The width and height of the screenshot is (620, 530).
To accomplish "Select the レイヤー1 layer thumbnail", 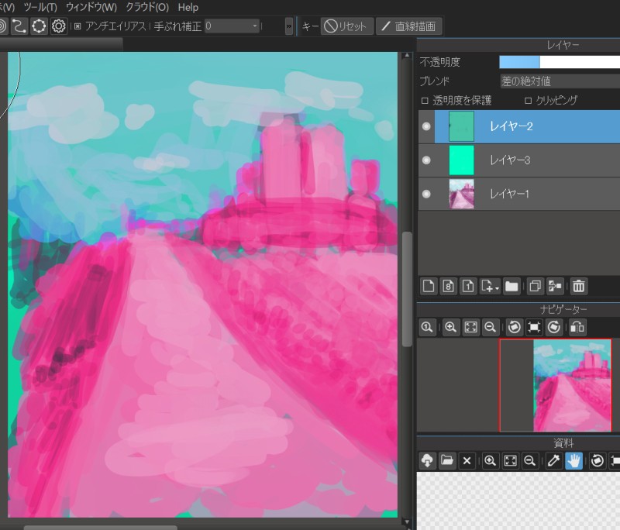I will coord(461,194).
